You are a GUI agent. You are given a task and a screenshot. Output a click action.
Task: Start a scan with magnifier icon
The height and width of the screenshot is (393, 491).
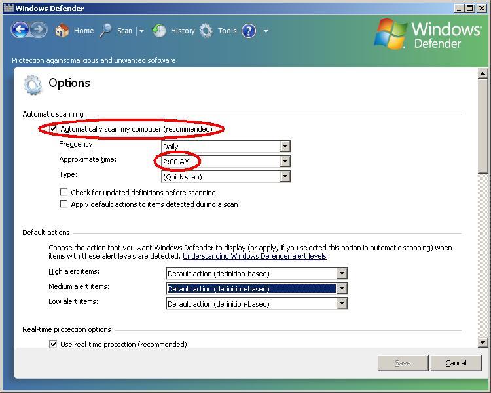point(105,31)
